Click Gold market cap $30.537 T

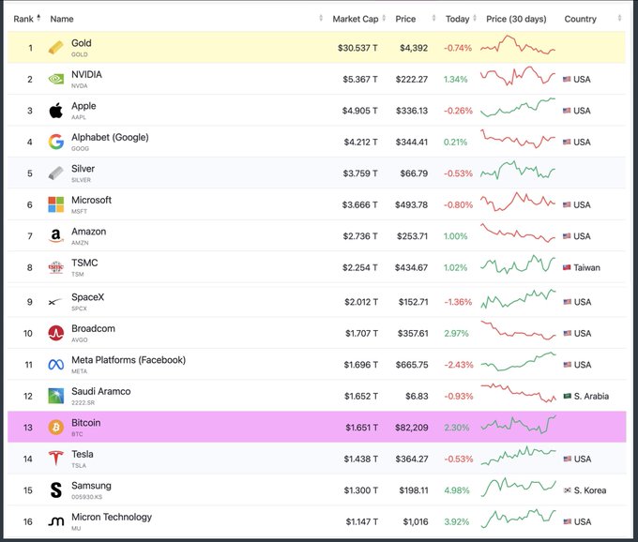(x=357, y=48)
